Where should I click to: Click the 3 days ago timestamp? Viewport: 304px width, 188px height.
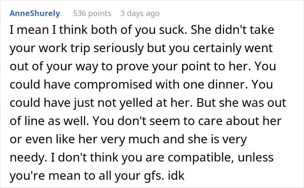tap(140, 13)
